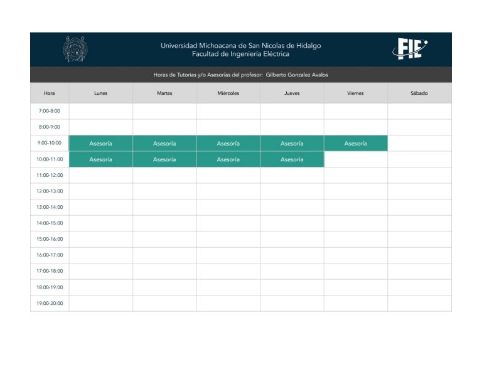This screenshot has width=482, height=372.
Task: Click the Viernes column header
Action: tap(356, 93)
